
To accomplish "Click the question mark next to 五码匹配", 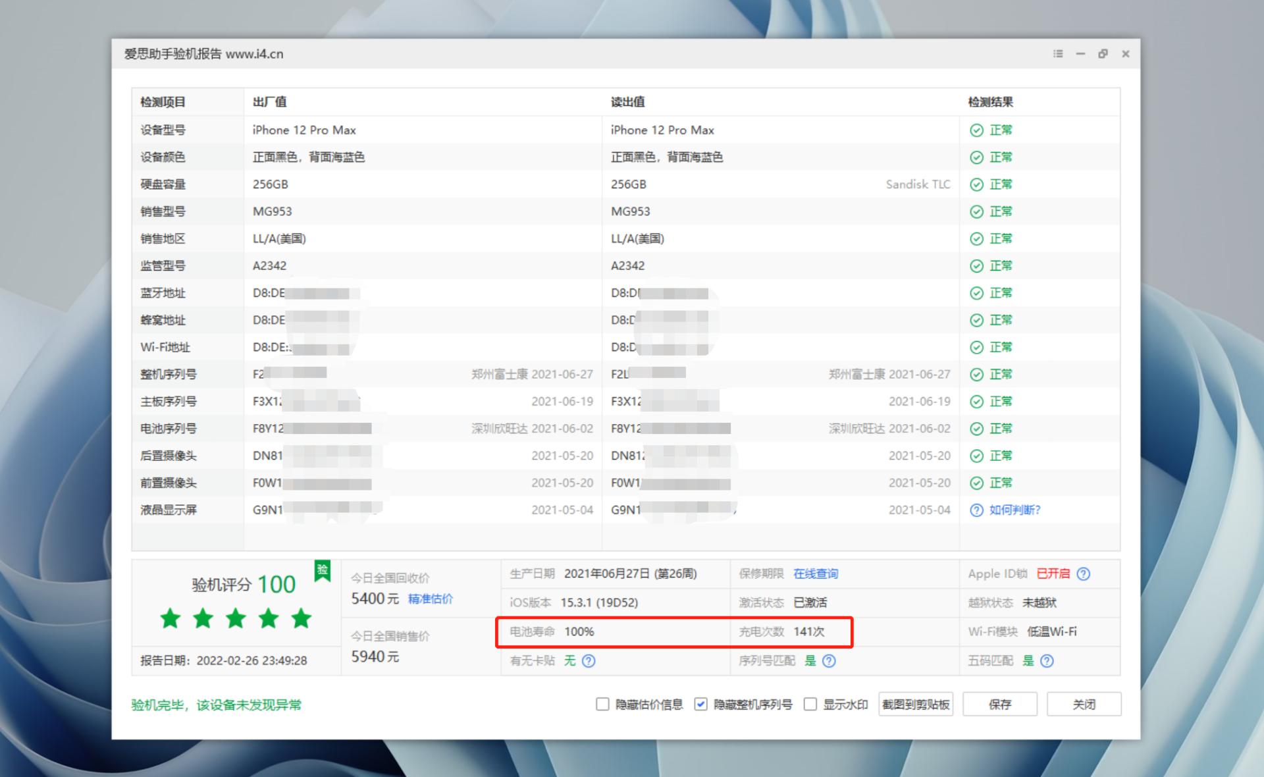I will tap(1048, 660).
